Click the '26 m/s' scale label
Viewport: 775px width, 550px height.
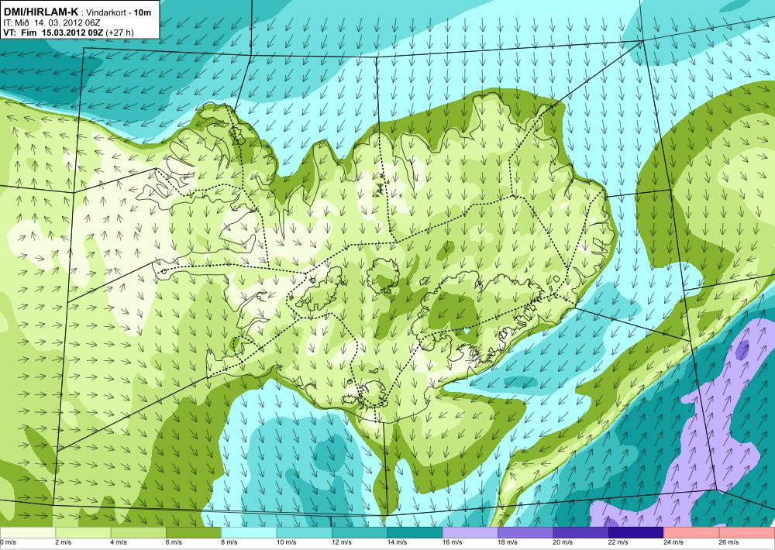click(729, 542)
